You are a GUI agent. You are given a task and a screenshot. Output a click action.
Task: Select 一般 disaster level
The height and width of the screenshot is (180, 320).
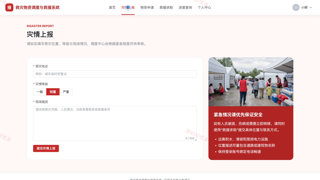tap(40, 92)
